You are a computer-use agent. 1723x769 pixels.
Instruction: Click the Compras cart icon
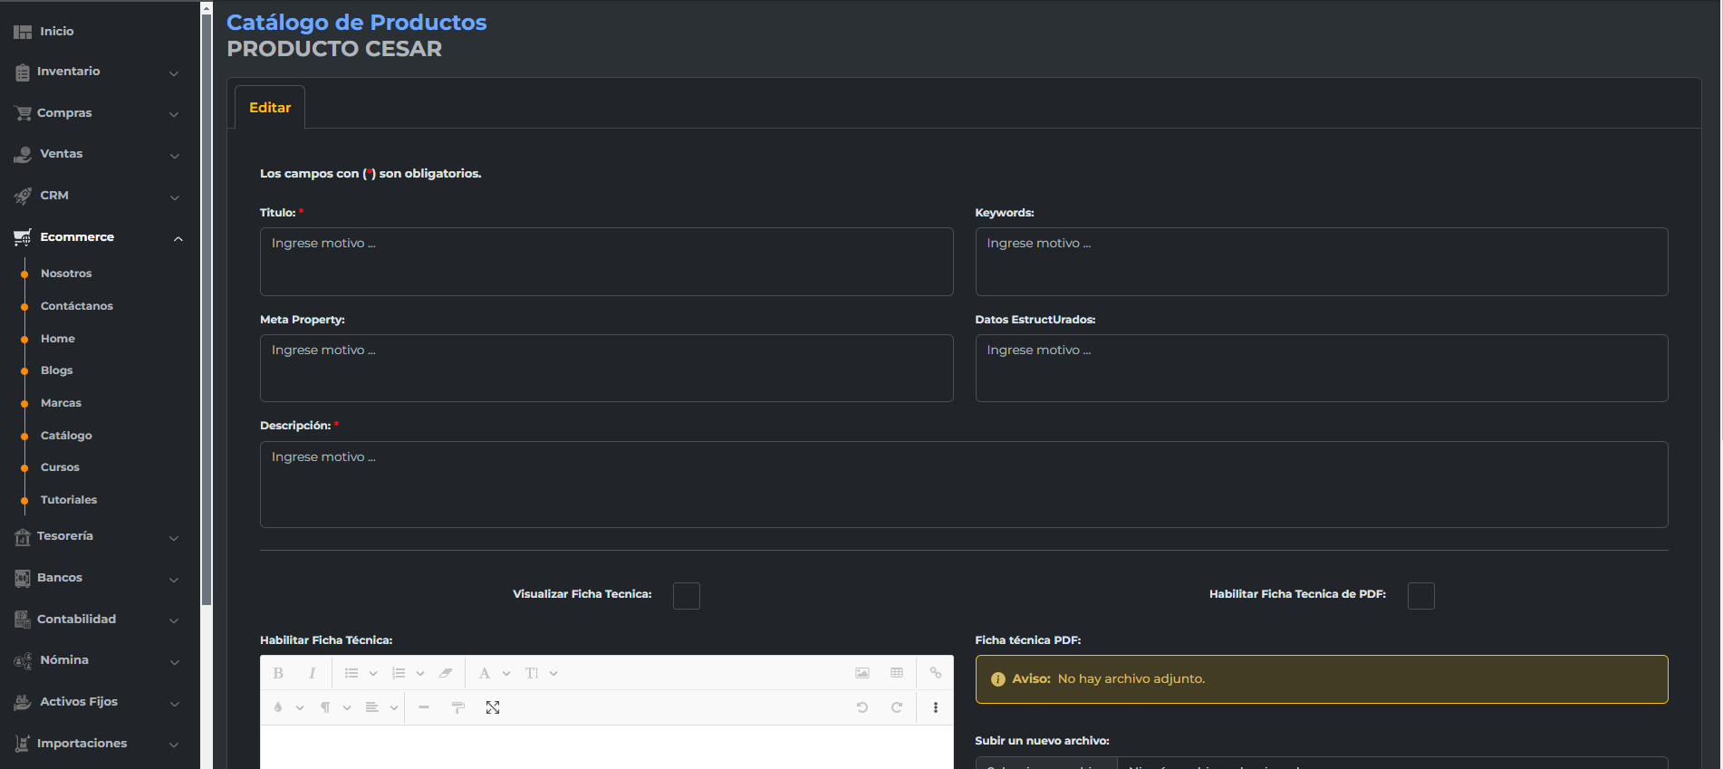(x=23, y=113)
